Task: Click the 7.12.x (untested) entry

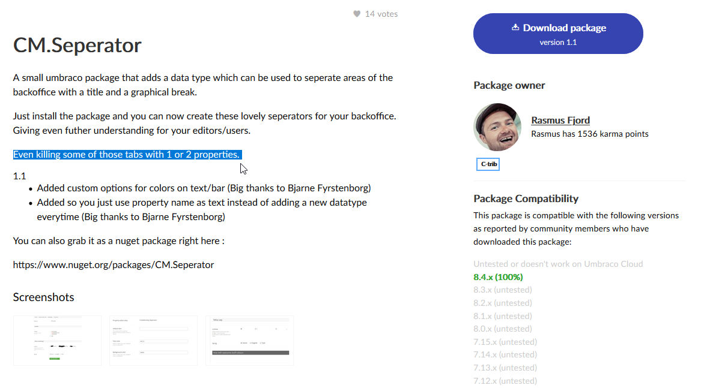Action: tap(505, 381)
